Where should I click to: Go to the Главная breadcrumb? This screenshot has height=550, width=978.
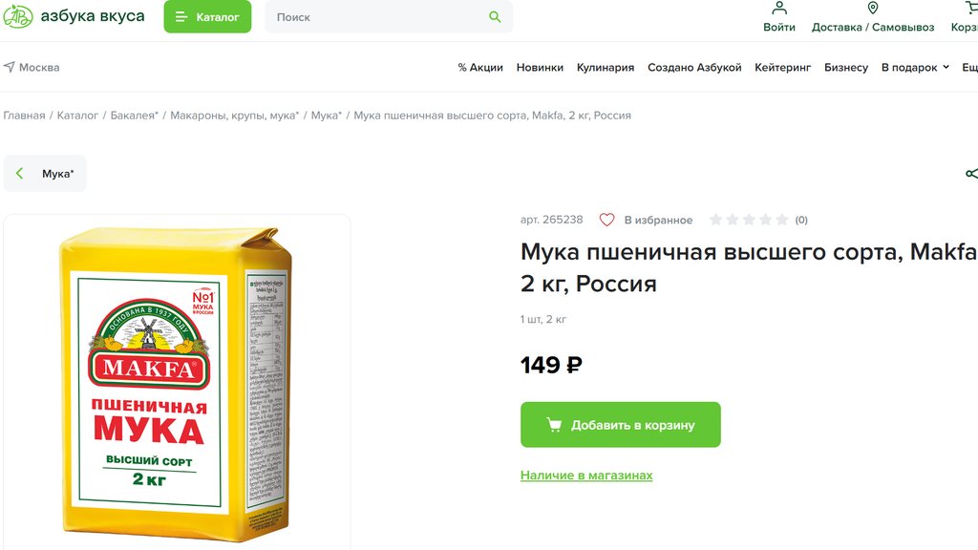coord(24,116)
